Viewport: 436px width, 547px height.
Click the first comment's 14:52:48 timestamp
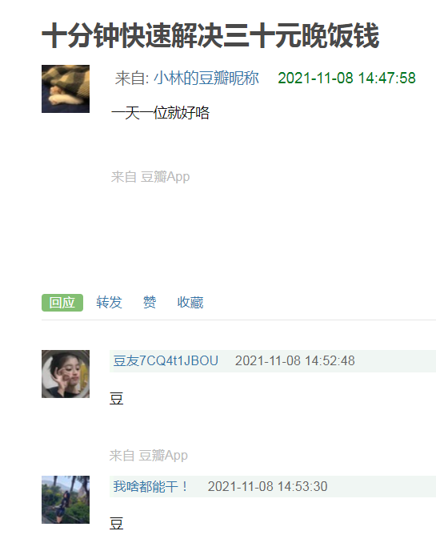click(x=295, y=360)
